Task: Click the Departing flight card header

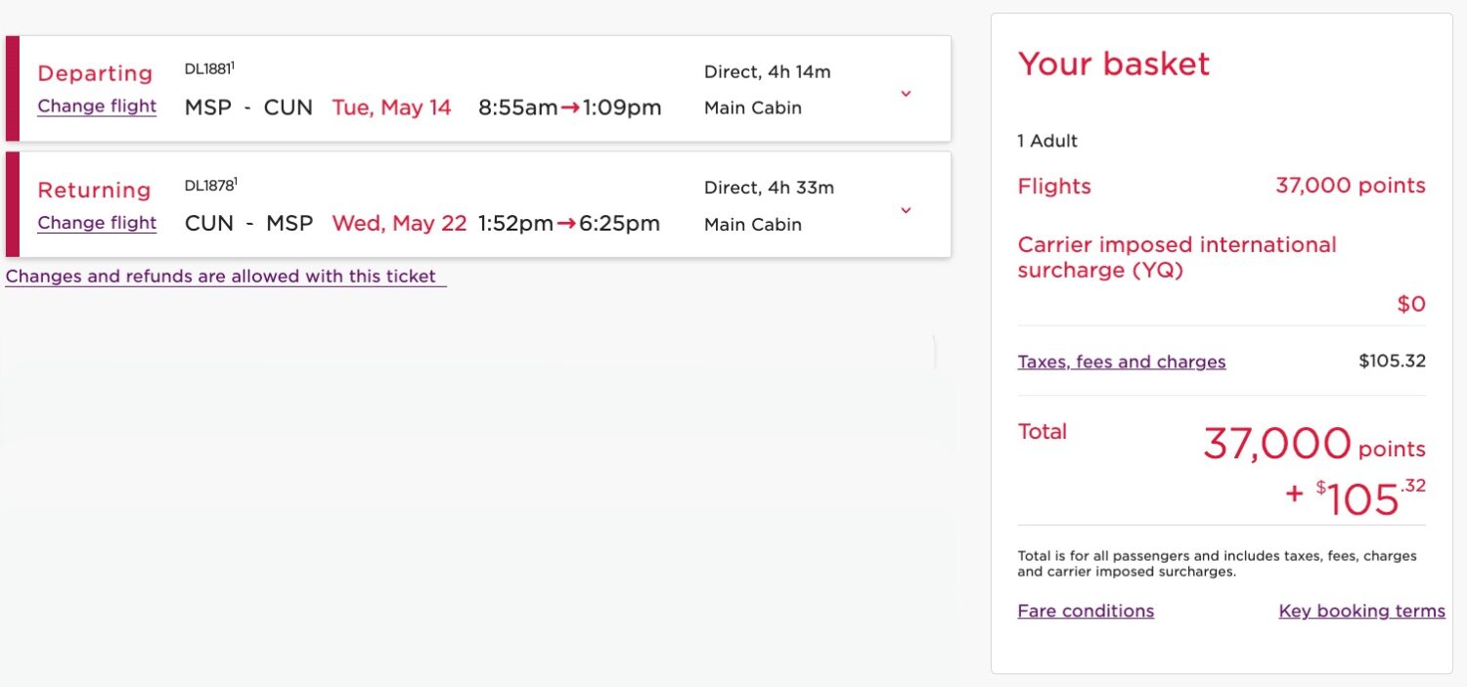Action: click(95, 73)
